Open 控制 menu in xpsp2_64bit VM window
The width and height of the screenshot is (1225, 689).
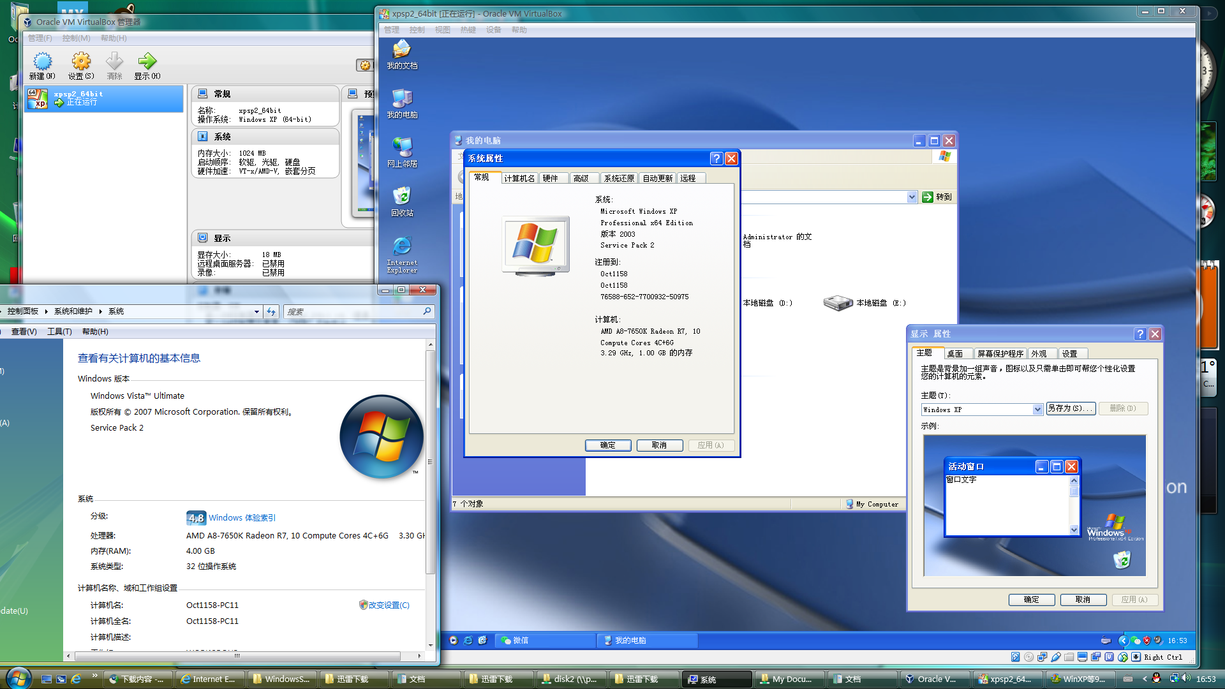click(417, 30)
